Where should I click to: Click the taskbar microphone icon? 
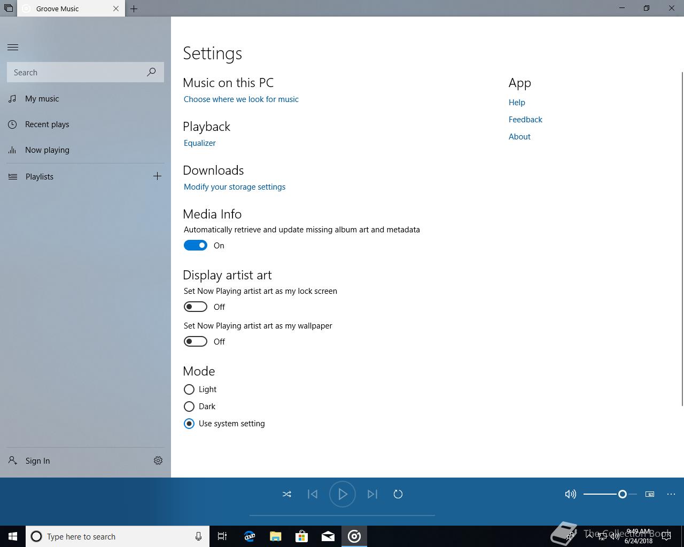[198, 536]
